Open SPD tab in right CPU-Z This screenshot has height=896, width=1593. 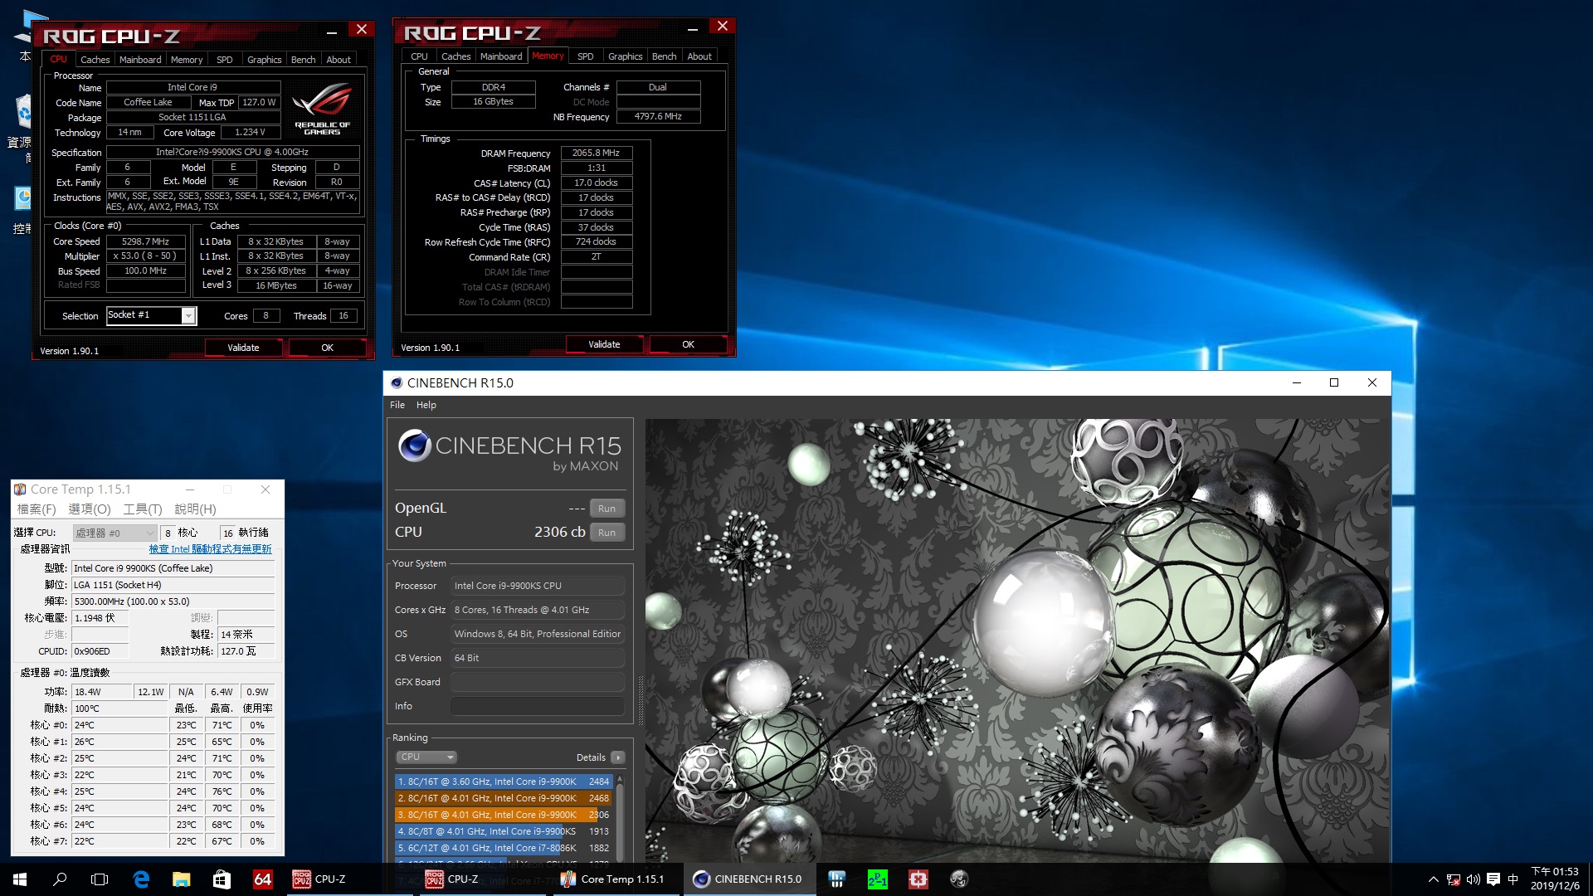click(x=585, y=56)
